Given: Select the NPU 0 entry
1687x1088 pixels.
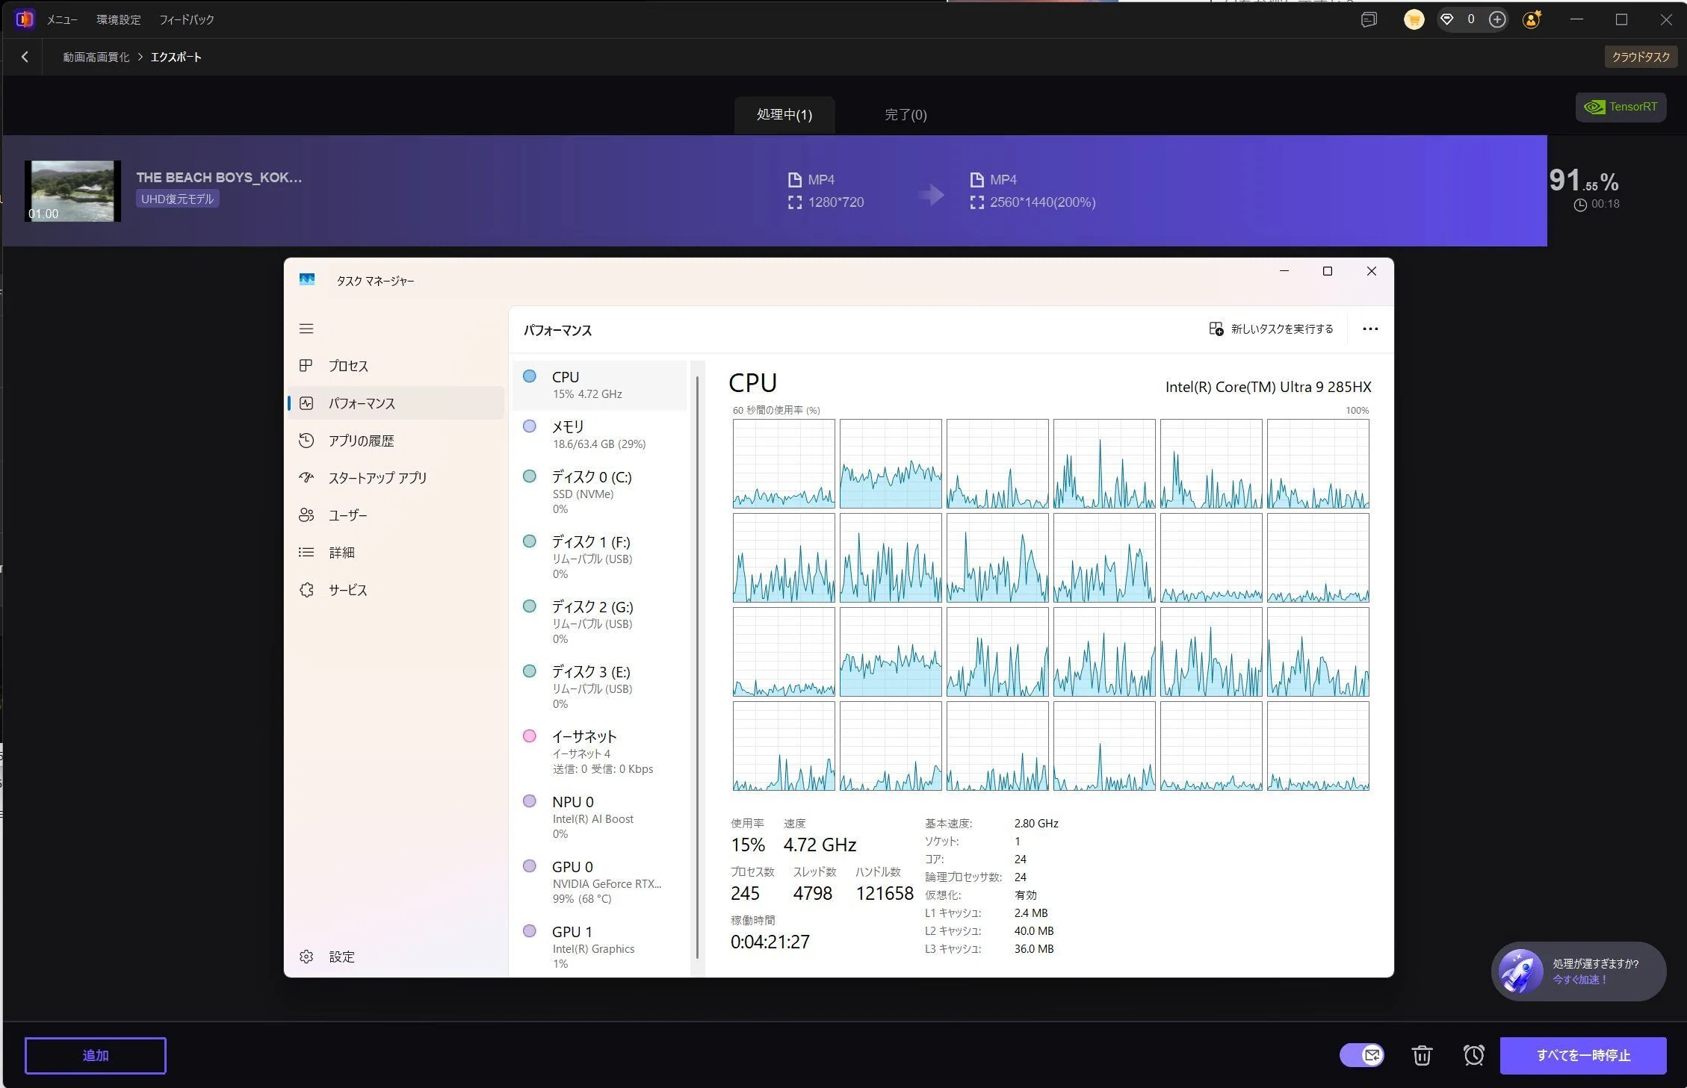Looking at the screenshot, I should point(600,817).
